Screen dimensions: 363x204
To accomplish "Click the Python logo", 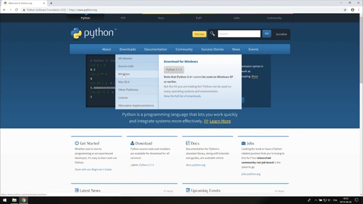I will point(94,33).
